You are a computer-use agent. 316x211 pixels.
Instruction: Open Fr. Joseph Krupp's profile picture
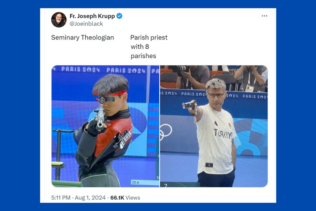click(x=59, y=20)
